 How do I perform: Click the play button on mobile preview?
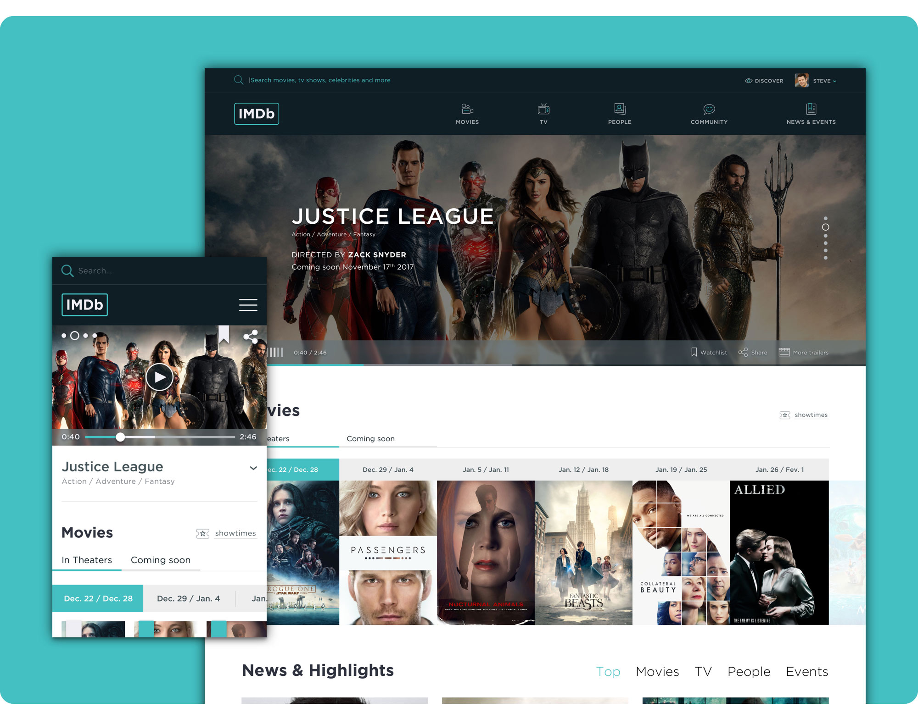point(159,377)
